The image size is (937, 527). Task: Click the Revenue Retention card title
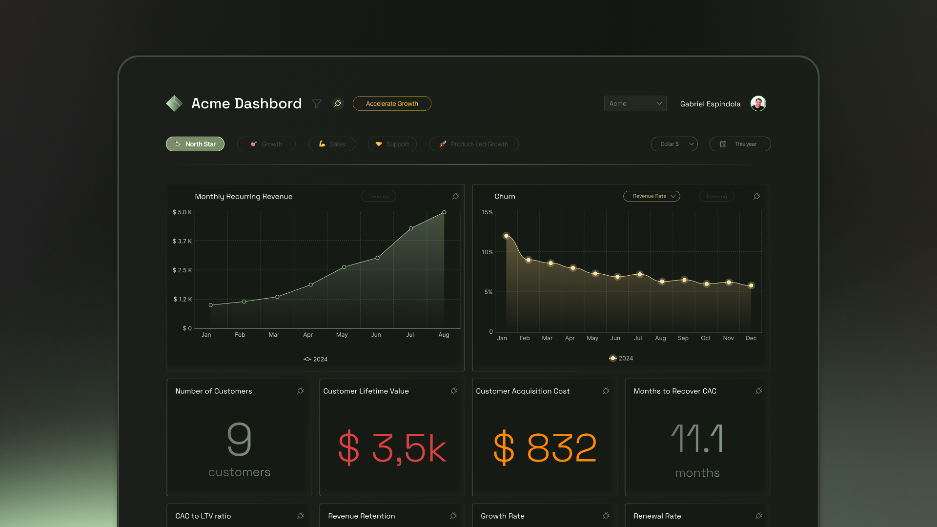[x=362, y=516]
